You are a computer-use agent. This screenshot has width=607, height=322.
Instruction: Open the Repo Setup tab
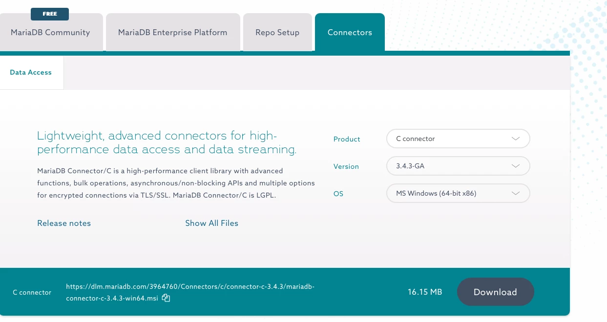[x=277, y=32]
